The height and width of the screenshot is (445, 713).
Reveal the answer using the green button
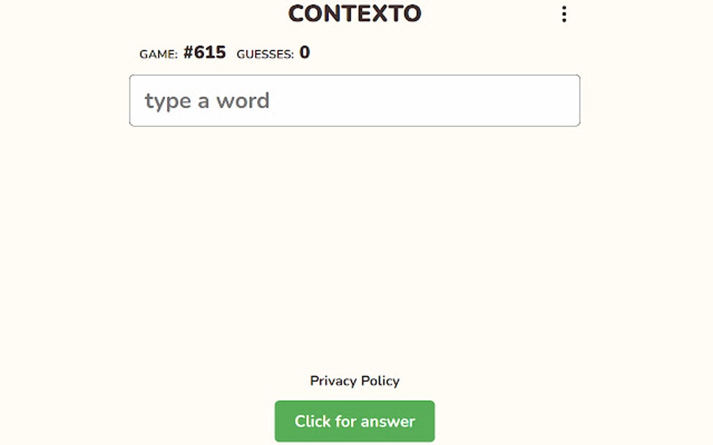[354, 421]
